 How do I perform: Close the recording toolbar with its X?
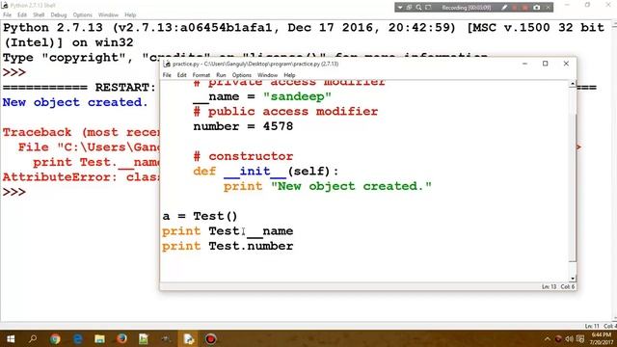point(548,8)
